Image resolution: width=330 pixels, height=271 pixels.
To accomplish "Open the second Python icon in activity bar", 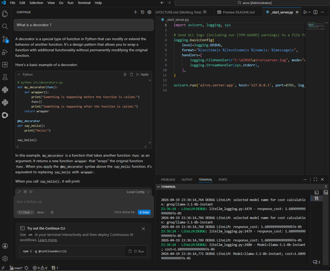I will [x=5, y=102].
